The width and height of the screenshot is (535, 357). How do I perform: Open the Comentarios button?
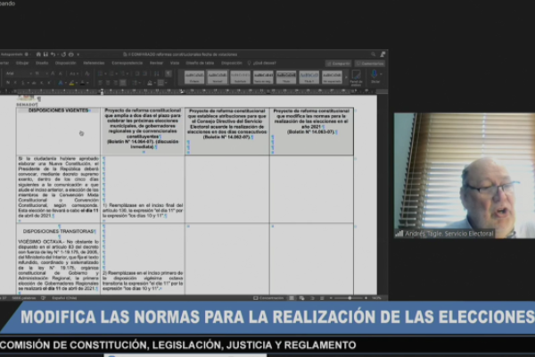click(x=370, y=63)
